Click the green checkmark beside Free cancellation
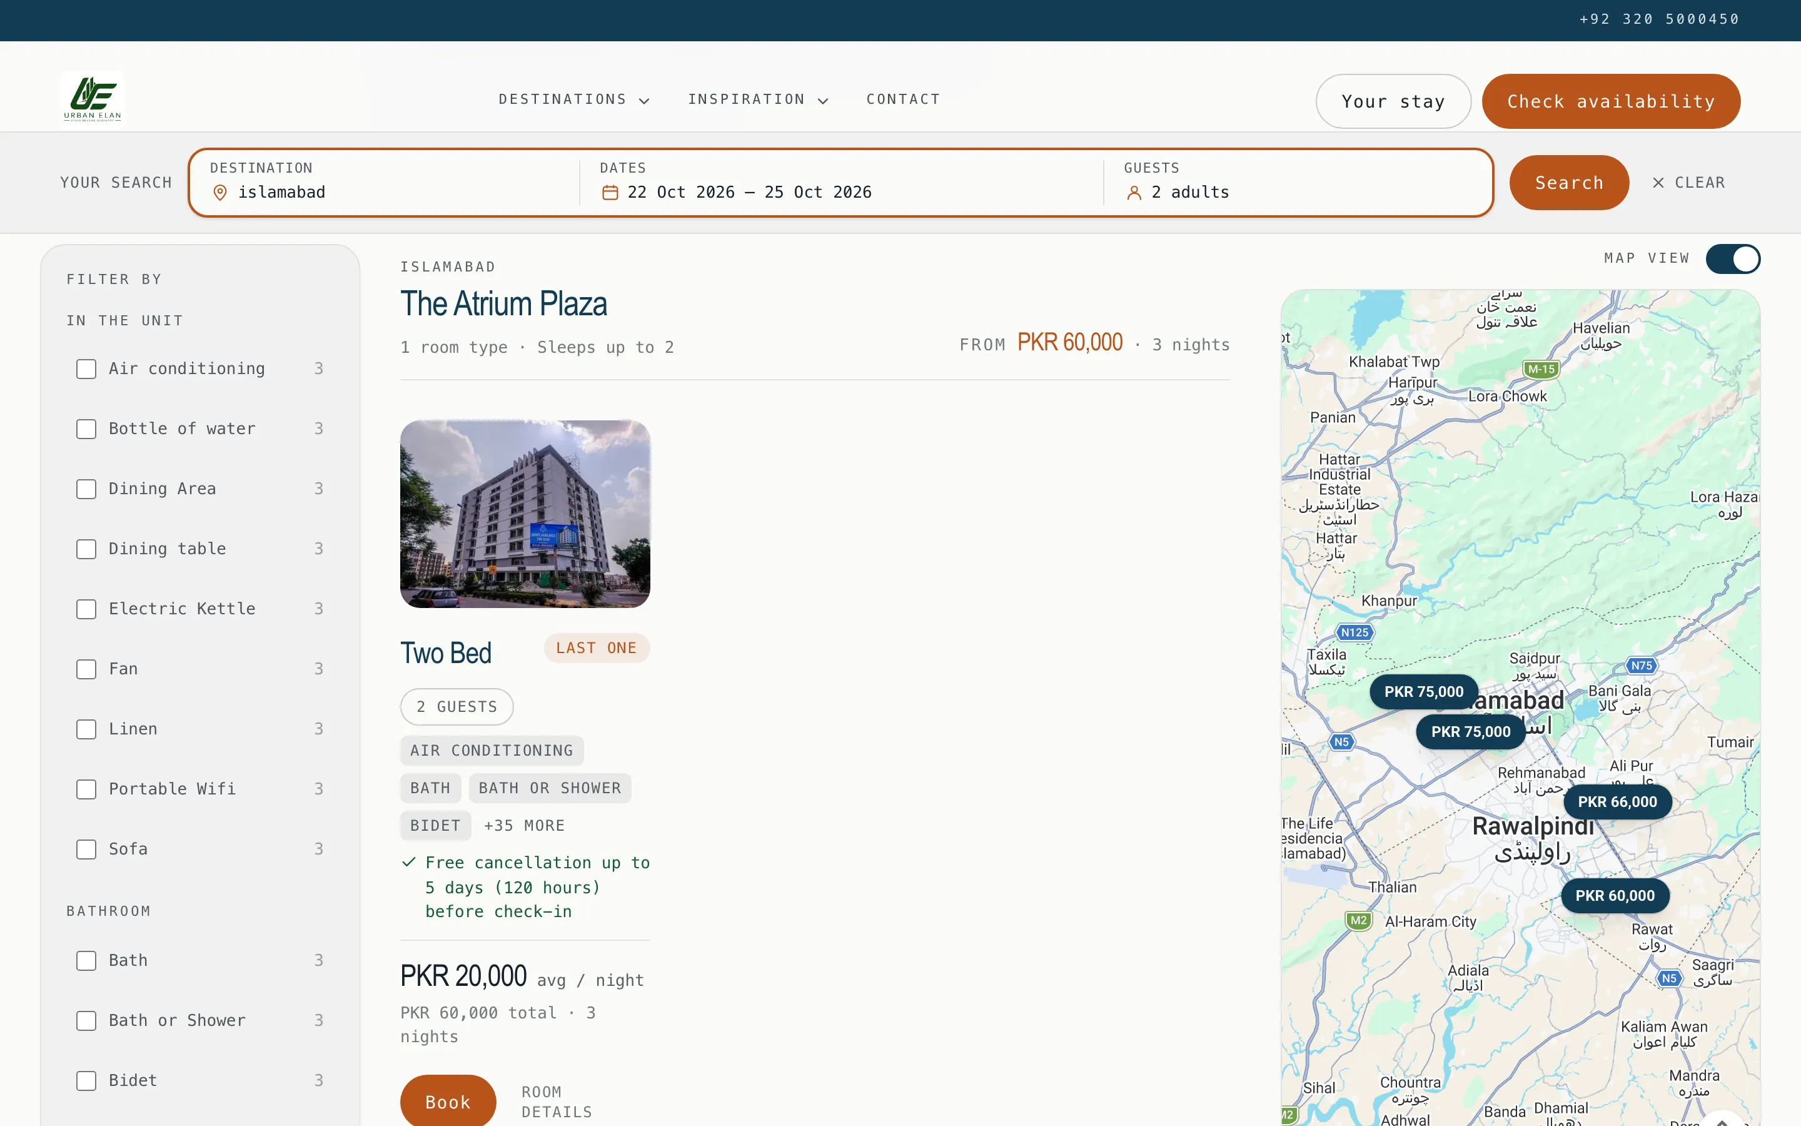 pyautogui.click(x=408, y=863)
